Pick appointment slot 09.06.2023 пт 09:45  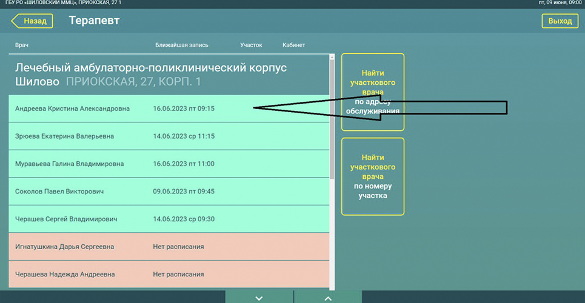184,191
